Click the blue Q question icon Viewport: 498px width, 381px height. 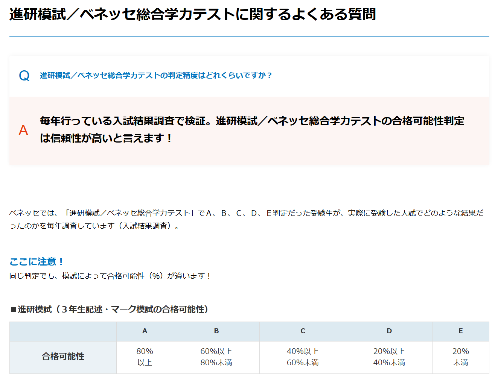(24, 76)
